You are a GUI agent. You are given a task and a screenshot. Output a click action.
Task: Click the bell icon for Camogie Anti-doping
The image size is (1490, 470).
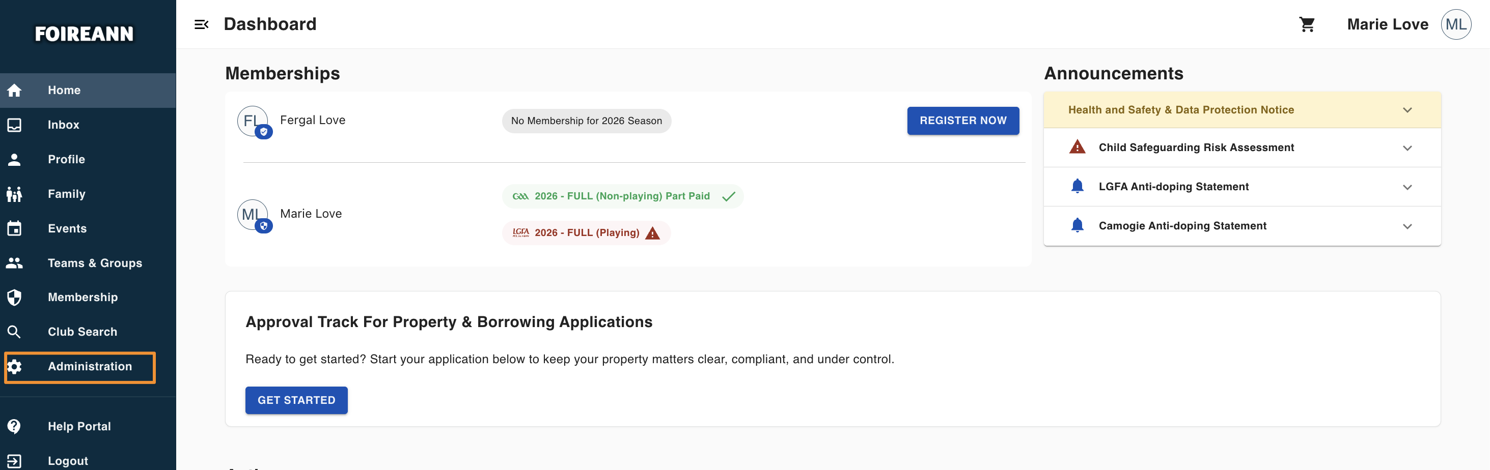tap(1077, 225)
